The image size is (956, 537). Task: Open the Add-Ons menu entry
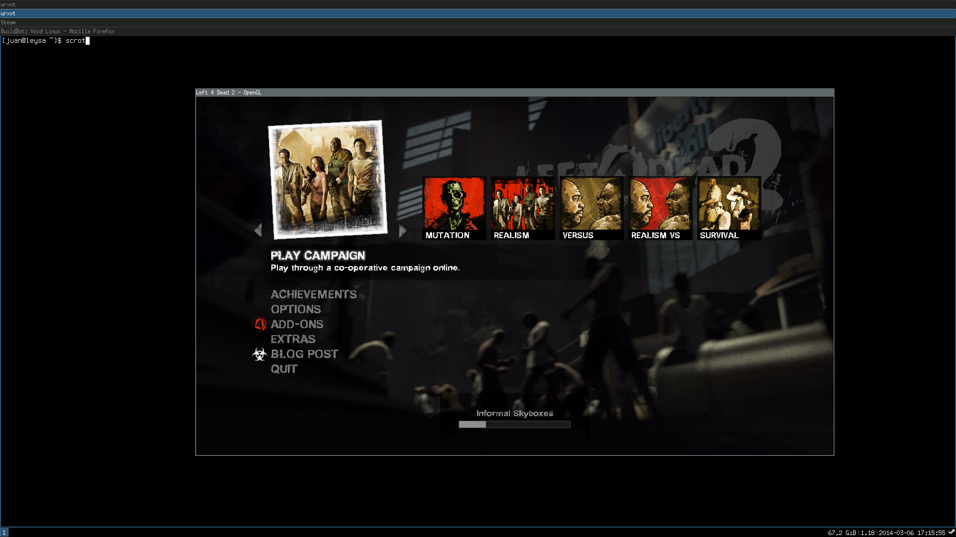297,324
